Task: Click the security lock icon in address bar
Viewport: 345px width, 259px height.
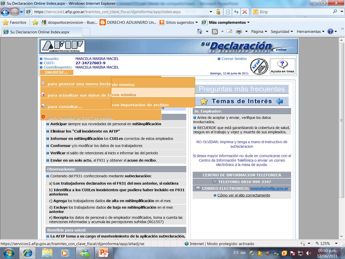Action: [x=218, y=12]
